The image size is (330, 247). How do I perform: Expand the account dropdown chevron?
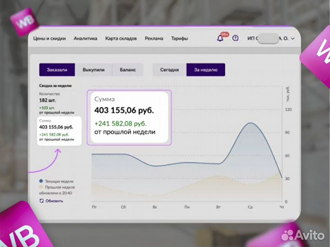coord(292,39)
